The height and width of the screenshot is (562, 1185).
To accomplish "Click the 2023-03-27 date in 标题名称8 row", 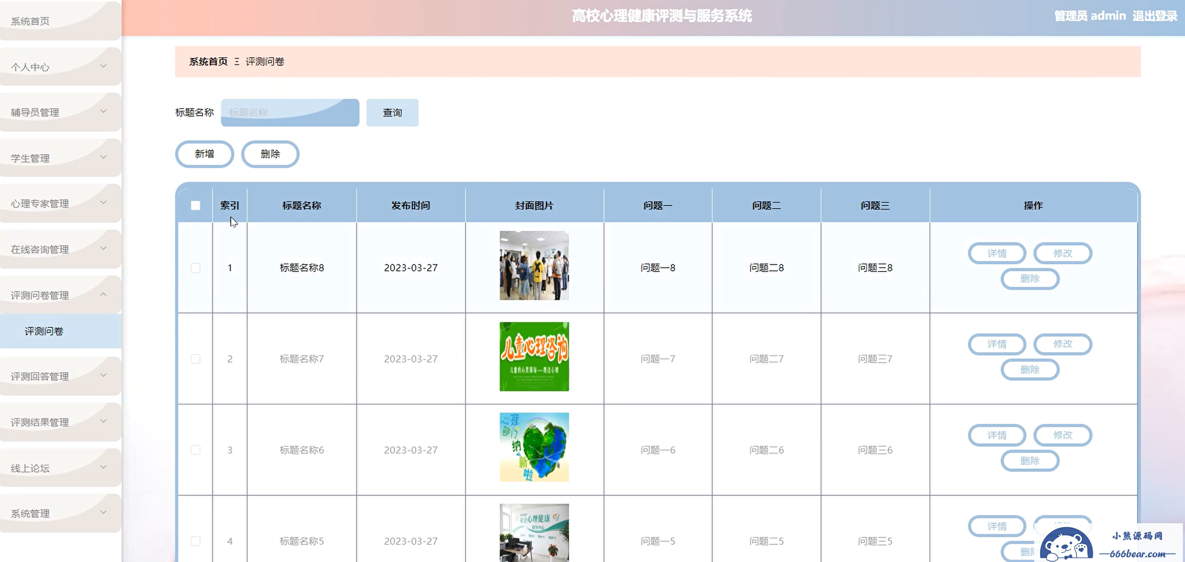I will coord(411,268).
